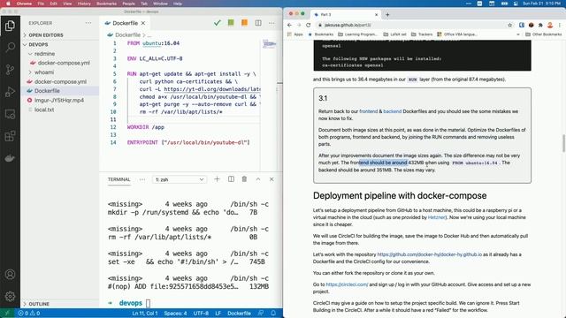The image size is (566, 318).
Task: Click the green checkmark editor action
Action: (218, 23)
